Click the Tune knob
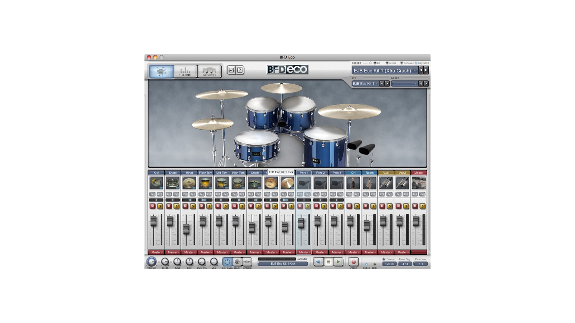 coord(177,262)
